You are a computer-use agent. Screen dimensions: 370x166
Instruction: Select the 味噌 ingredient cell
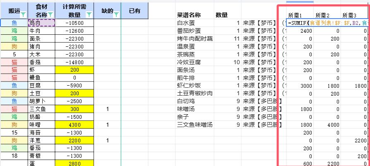pos(41,125)
